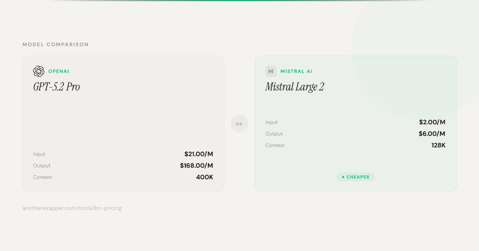Click GPT-5.2 Pro input price $21.00/M

click(199, 154)
